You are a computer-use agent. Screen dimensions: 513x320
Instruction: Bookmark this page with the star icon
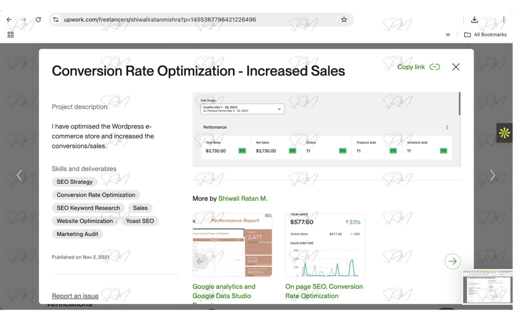tap(344, 20)
